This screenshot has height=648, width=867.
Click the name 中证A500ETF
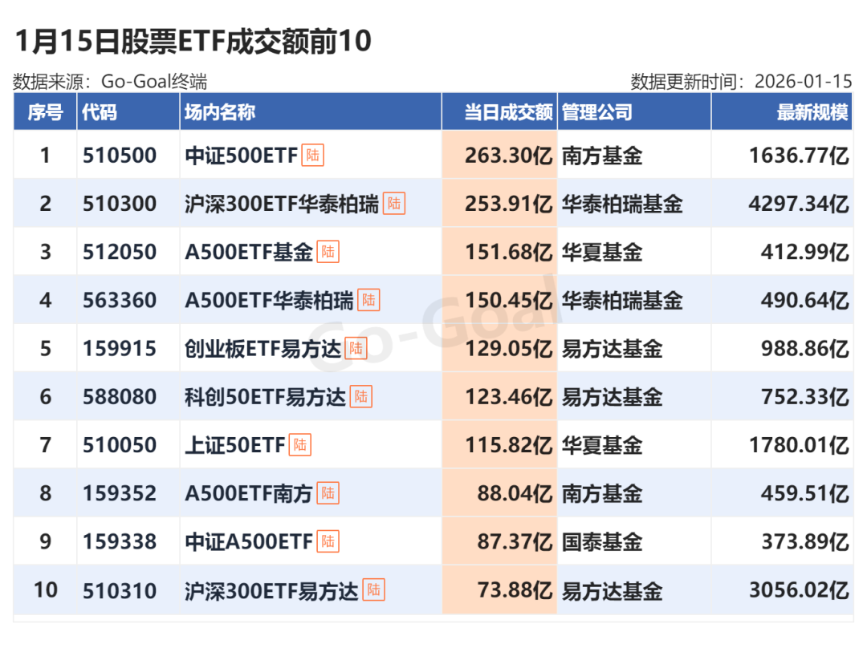point(249,542)
